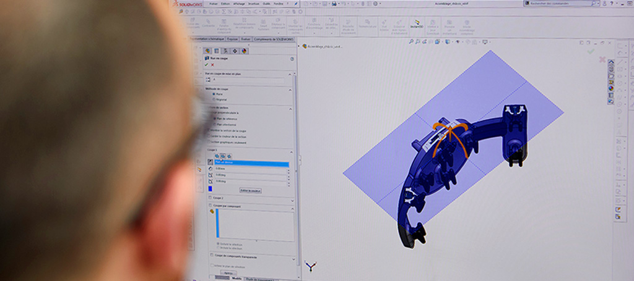Cancel with red X in graphics corner
Screen dimensions: 634x281
(x=602, y=59)
